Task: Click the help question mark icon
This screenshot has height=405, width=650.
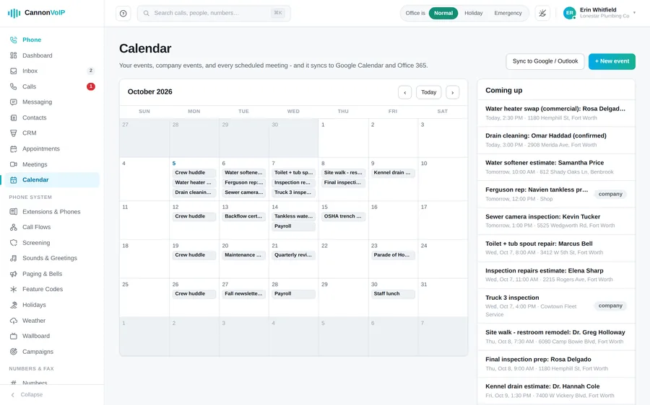Action: (x=123, y=13)
